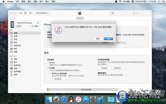Select 摘要 in the sidebar
Screen dimensions: 166x104
[25, 33]
